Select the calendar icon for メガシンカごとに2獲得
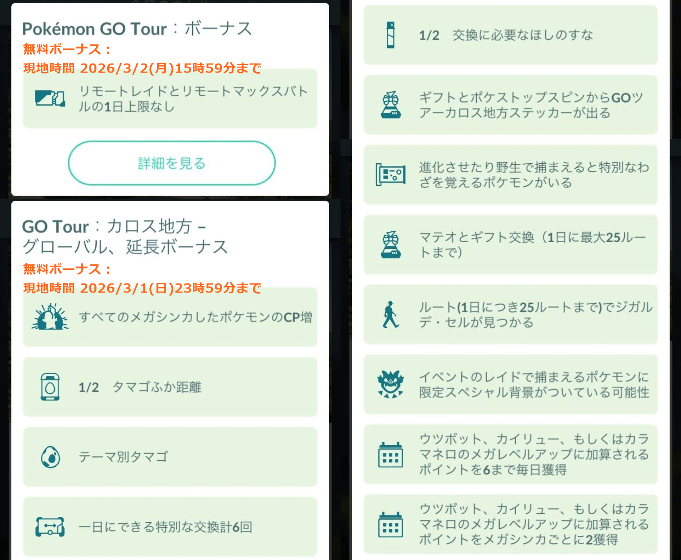 390,524
